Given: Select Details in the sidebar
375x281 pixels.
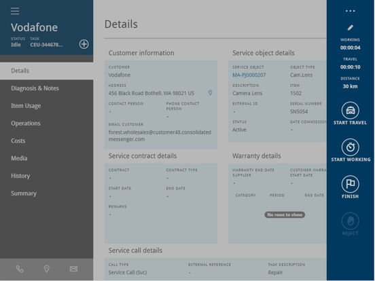Looking at the screenshot, I should (x=47, y=71).
